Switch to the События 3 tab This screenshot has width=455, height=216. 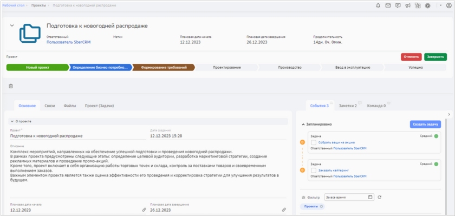click(319, 106)
